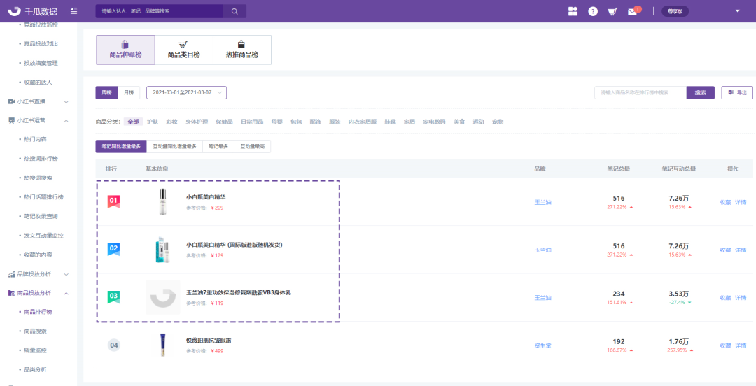Open the apps grid icon in header

coord(573,11)
